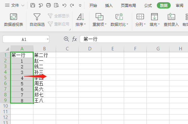Open the 排序 dropdown arrow
188x124 pixels.
(x=85, y=24)
